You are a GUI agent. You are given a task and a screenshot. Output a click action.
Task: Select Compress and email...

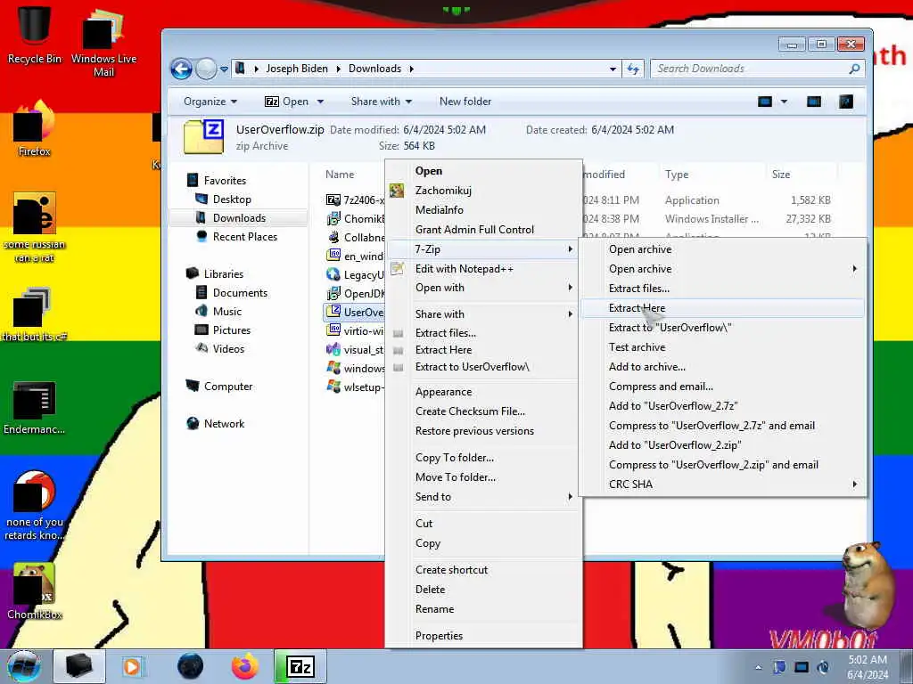[722, 387]
